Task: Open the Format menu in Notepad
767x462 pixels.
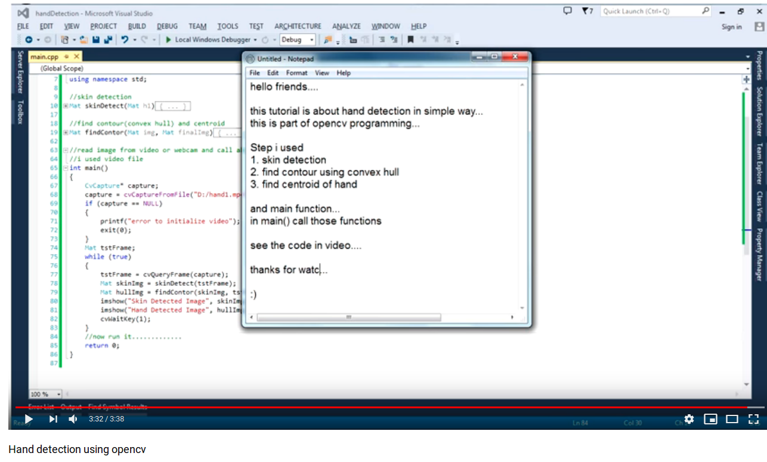Action: point(296,73)
